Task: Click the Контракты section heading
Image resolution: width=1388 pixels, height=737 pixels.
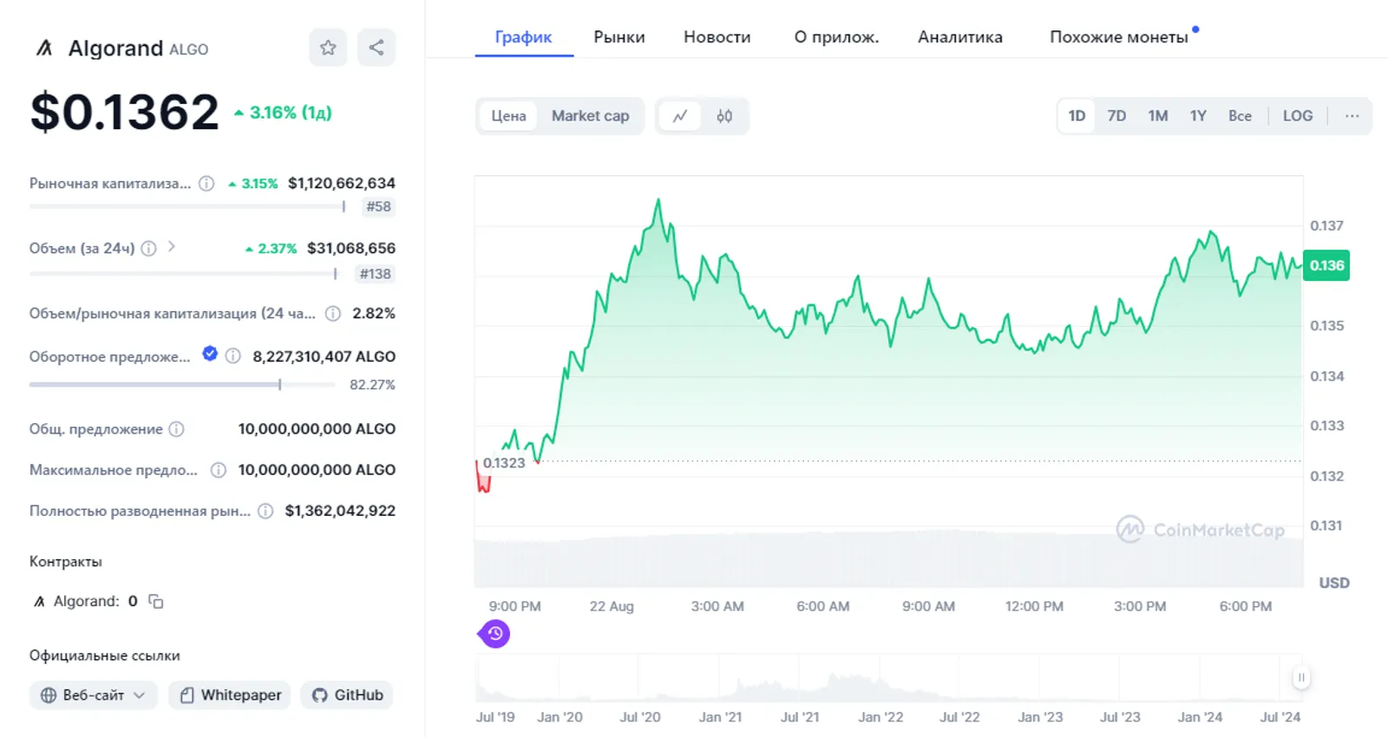Action: 66,562
